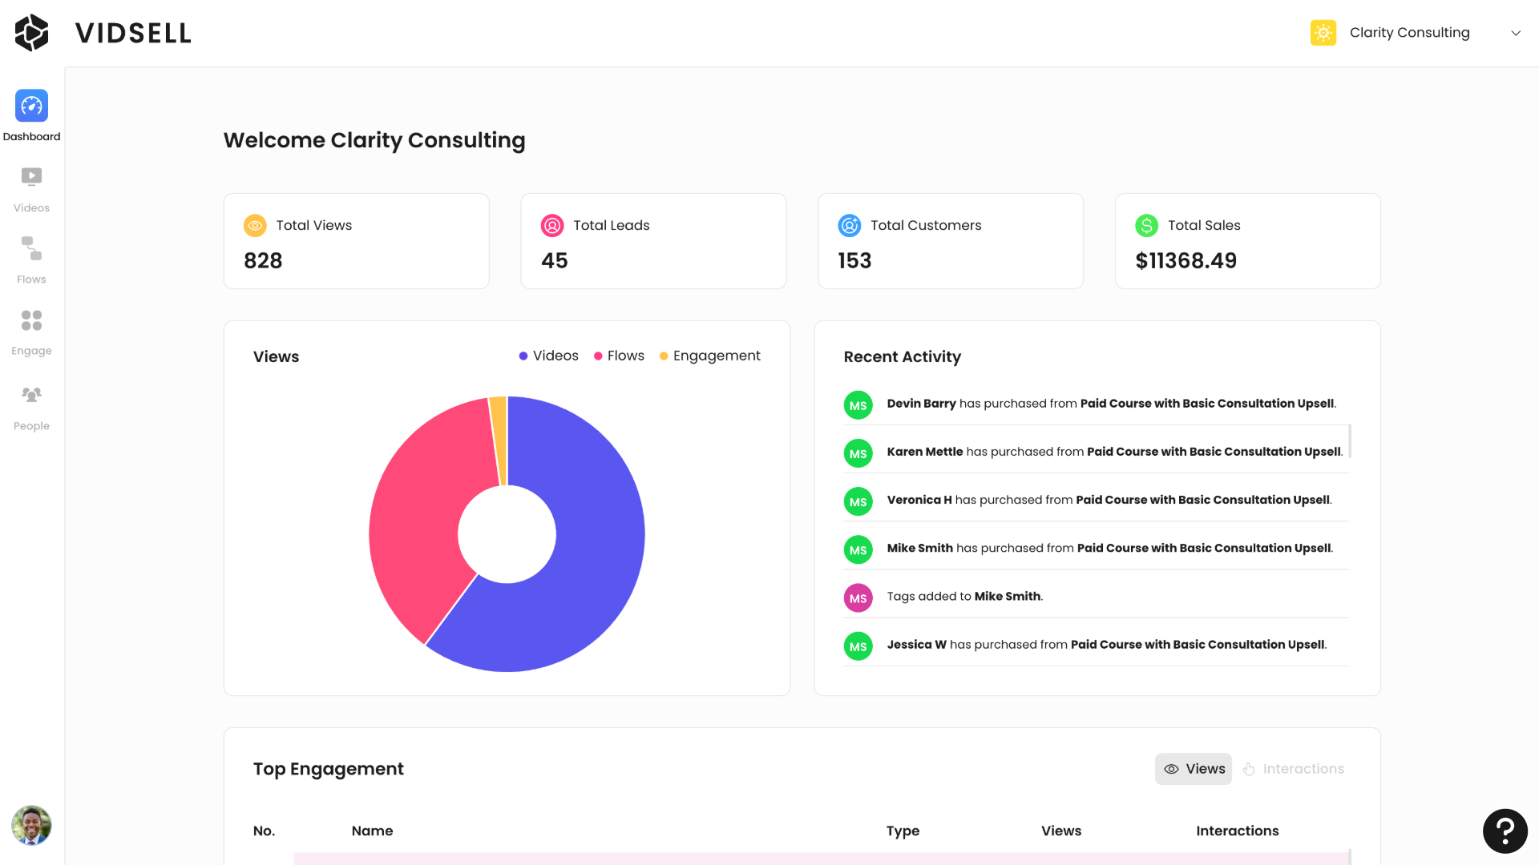Click the Total Sales dollar icon

(1146, 226)
